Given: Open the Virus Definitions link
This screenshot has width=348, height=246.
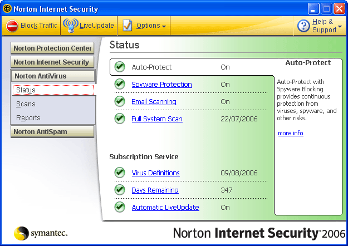Looking at the screenshot, I should (x=155, y=173).
